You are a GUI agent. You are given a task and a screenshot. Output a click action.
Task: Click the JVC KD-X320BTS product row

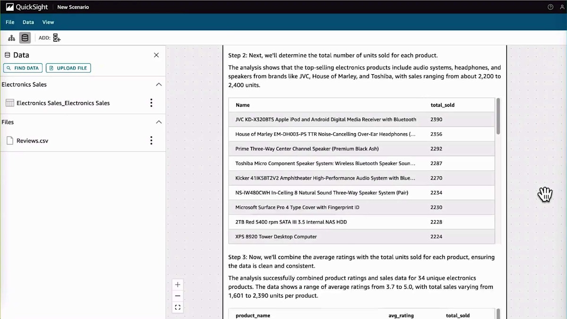pyautogui.click(x=361, y=120)
